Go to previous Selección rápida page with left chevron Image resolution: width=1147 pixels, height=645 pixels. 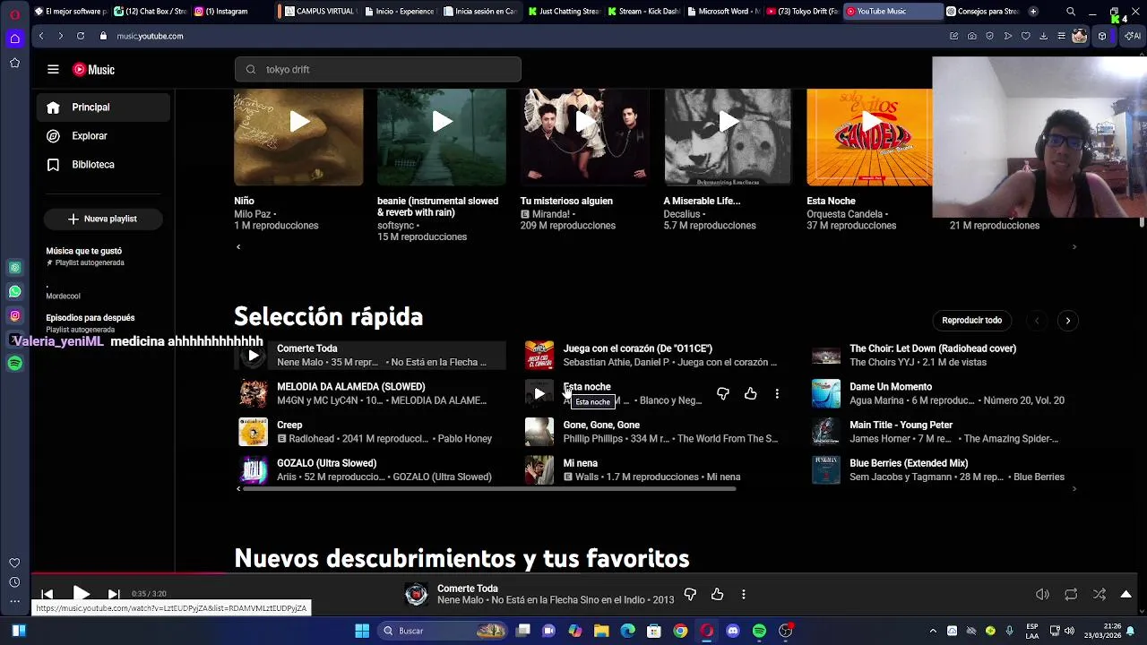tap(1037, 320)
